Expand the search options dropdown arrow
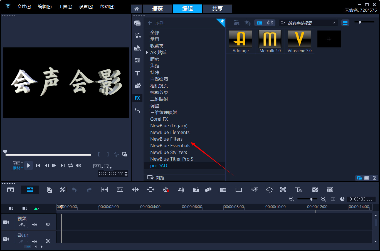This screenshot has height=251, width=380. pyautogui.click(x=283, y=23)
